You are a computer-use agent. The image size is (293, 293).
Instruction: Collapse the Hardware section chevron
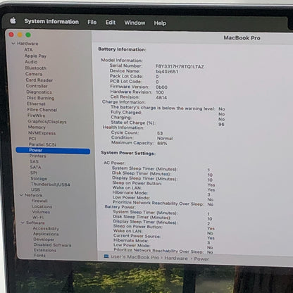click(13, 44)
